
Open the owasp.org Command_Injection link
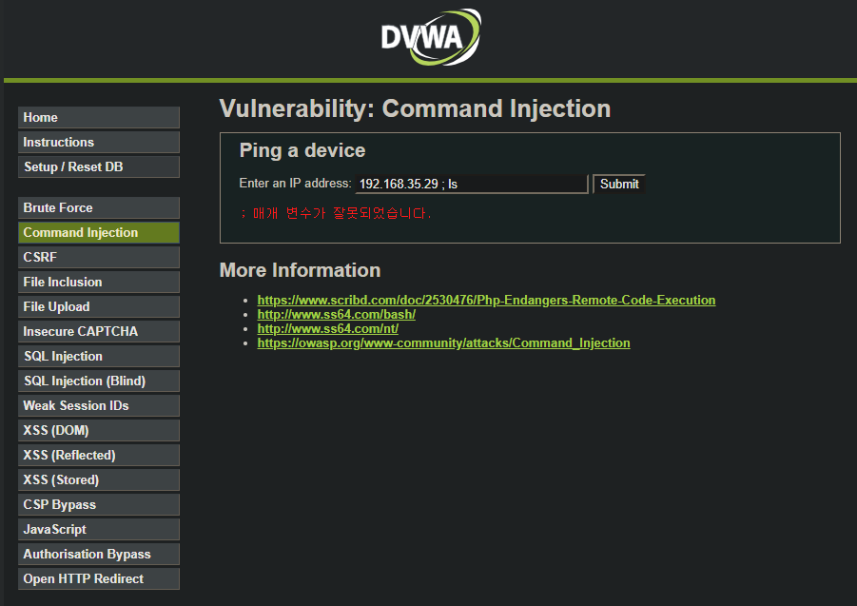pos(444,342)
